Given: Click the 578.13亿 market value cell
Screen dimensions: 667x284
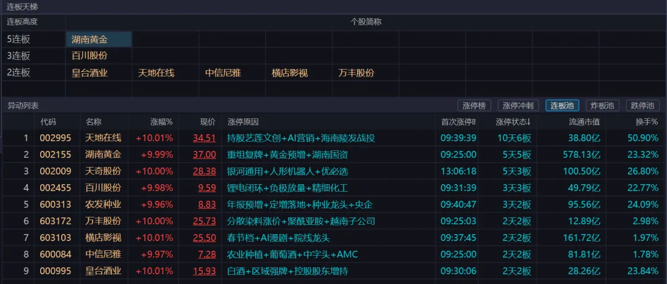Looking at the screenshot, I should [x=582, y=155].
